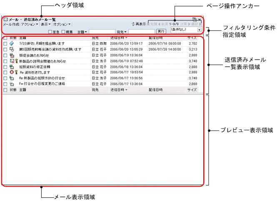Image resolution: width=277 pixels, height=202 pixels.
Task: Check the box for 第5回販売戦略会議 mail
Action: (5, 49)
